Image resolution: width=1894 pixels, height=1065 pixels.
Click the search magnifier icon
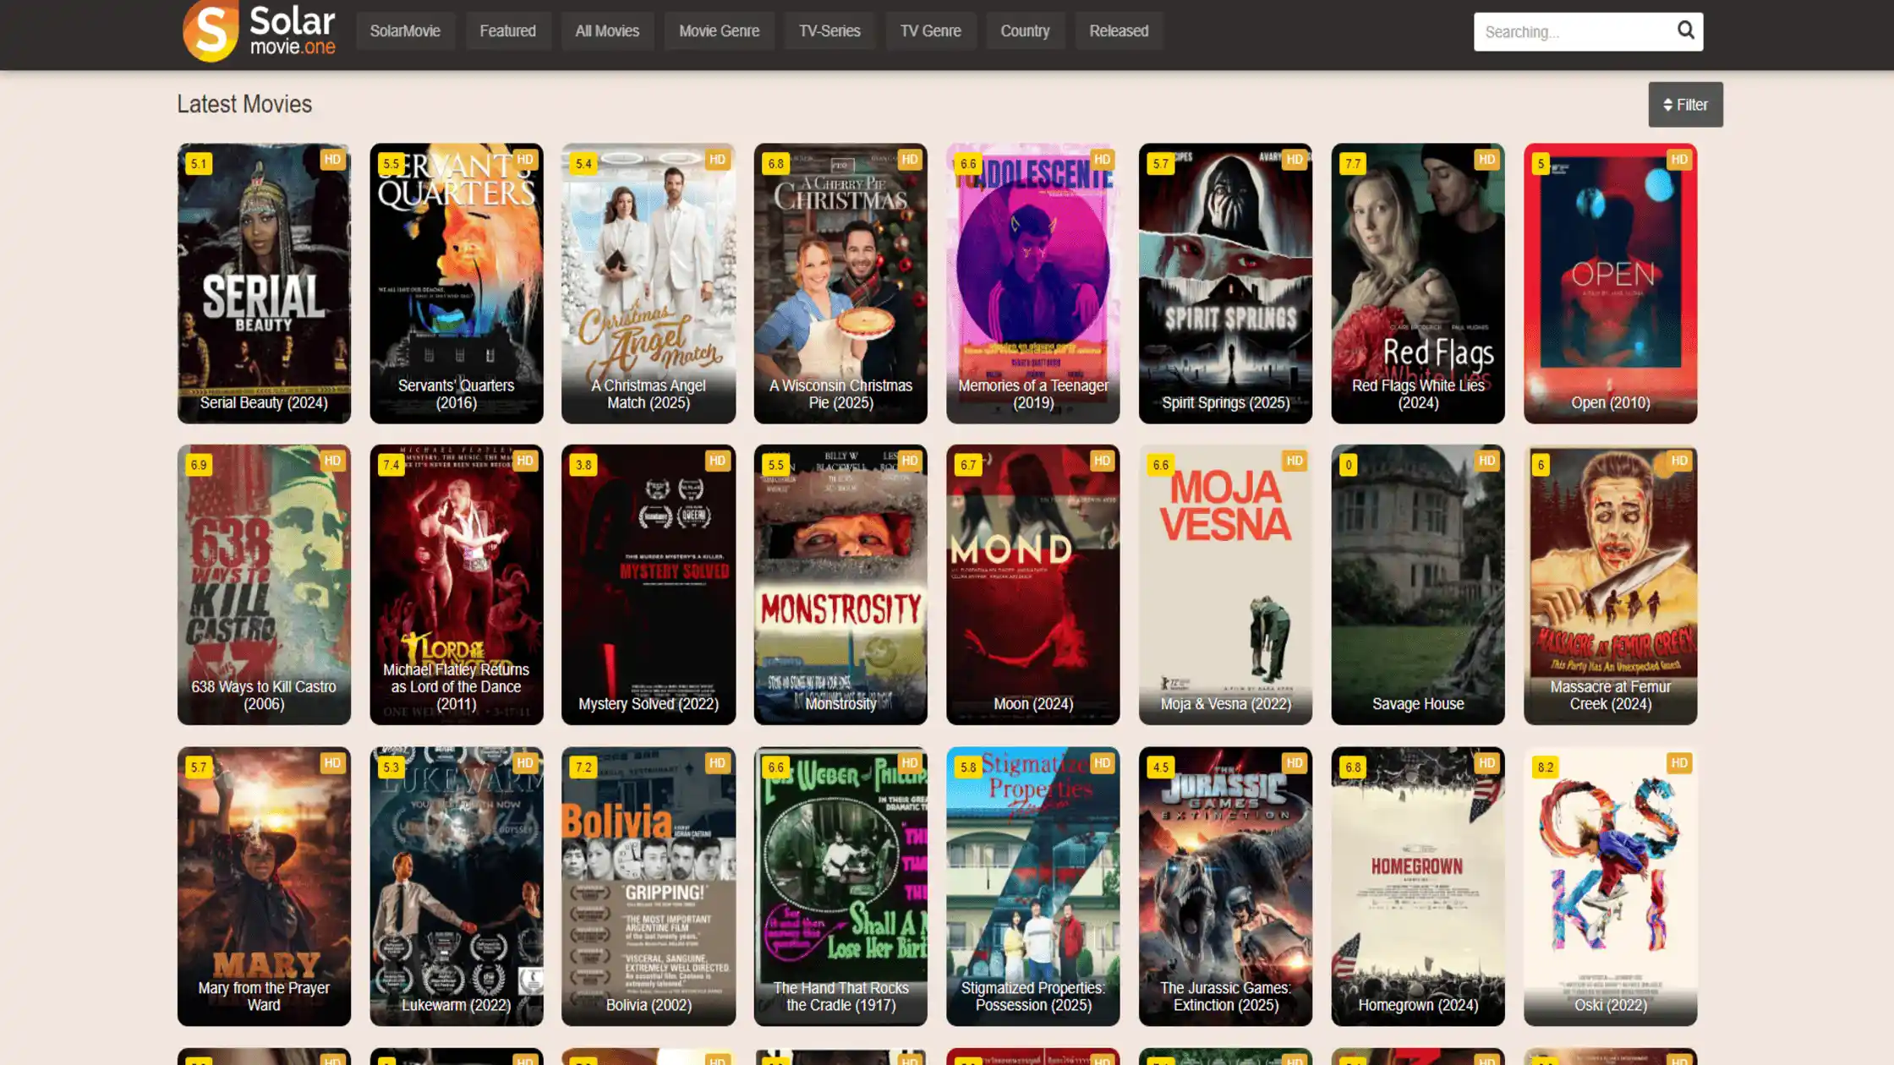[1684, 31]
